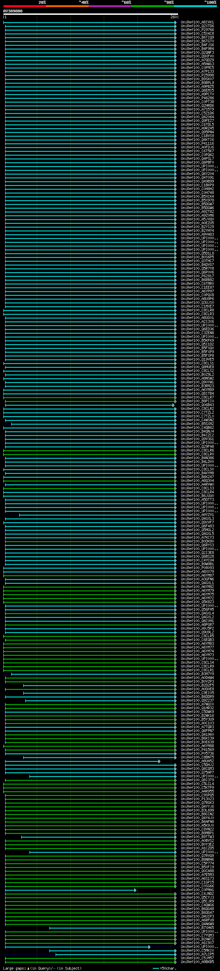
Task: Click the arrowhead ending the C0PMA1 alignment bar
Action: pyautogui.click(x=135, y=890)
